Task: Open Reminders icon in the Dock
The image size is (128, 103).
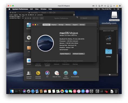Action: tap(54, 91)
